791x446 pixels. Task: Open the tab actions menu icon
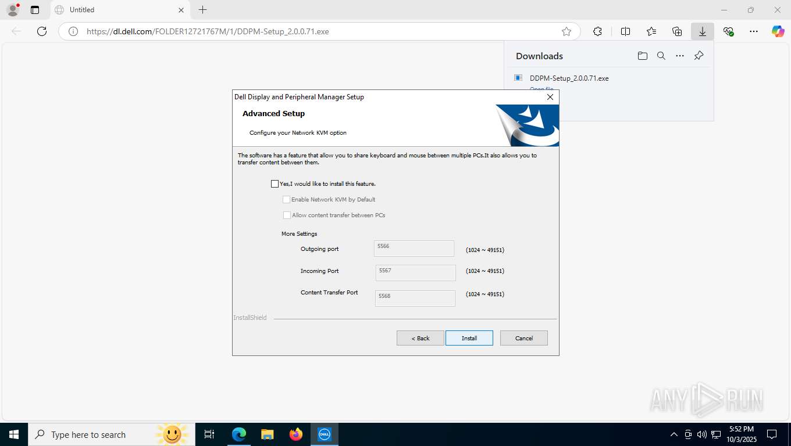click(x=35, y=10)
